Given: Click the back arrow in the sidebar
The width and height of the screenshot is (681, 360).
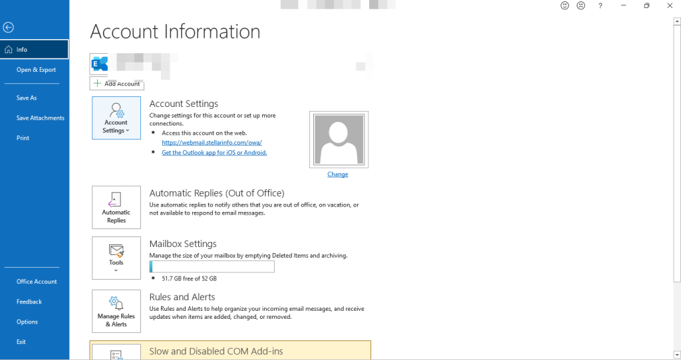Looking at the screenshot, I should [8, 27].
